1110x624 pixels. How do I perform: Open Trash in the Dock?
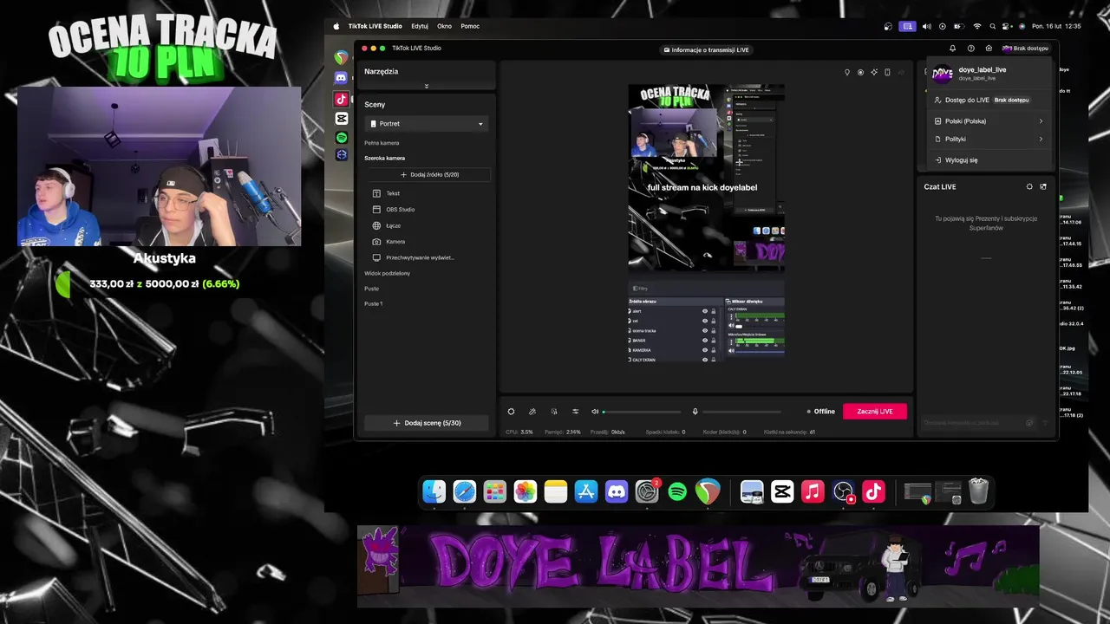coord(978,491)
